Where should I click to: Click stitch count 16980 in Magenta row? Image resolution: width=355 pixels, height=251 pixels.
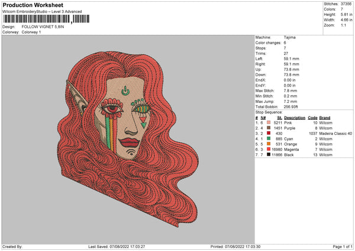(277, 150)
